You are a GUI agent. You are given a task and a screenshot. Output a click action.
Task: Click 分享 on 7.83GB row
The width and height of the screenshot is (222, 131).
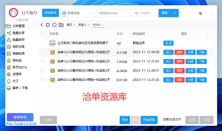pyautogui.click(x=191, y=61)
